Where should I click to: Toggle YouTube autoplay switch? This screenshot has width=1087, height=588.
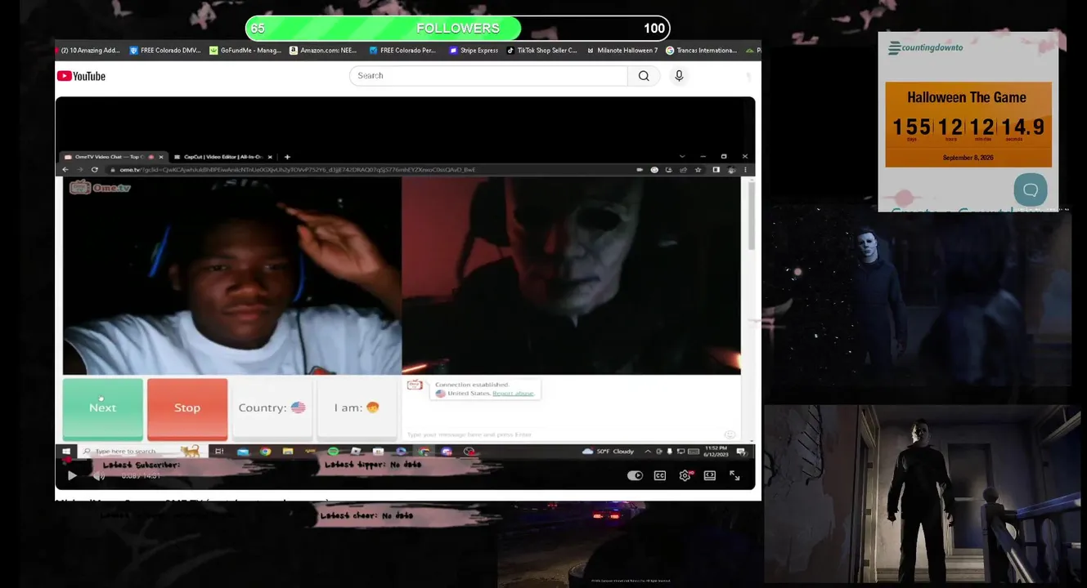635,475
